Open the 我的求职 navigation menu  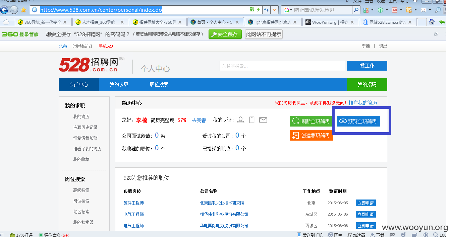(x=119, y=84)
